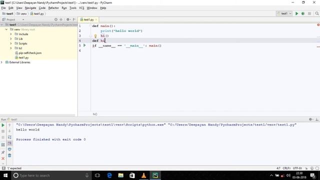Screen dimensions: 320x180
Task: Hide the Project panel with the hide icon
Action: coord(74,19)
